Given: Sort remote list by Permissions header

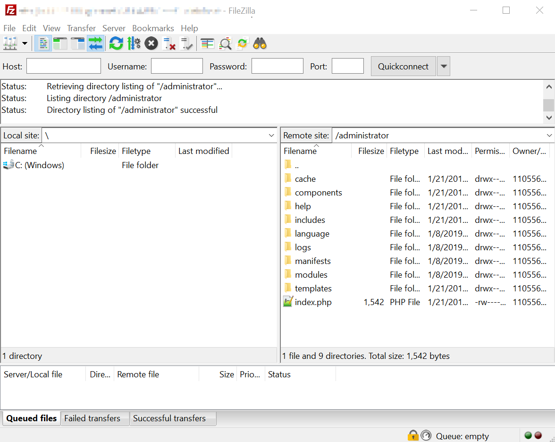Looking at the screenshot, I should [490, 151].
